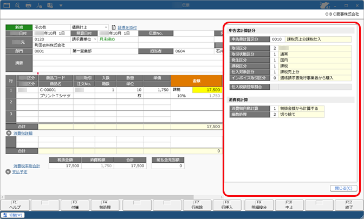Screen dimensions: 364x219
Task: Click the F7 行削除 button
Action: pyautogui.click(x=197, y=205)
